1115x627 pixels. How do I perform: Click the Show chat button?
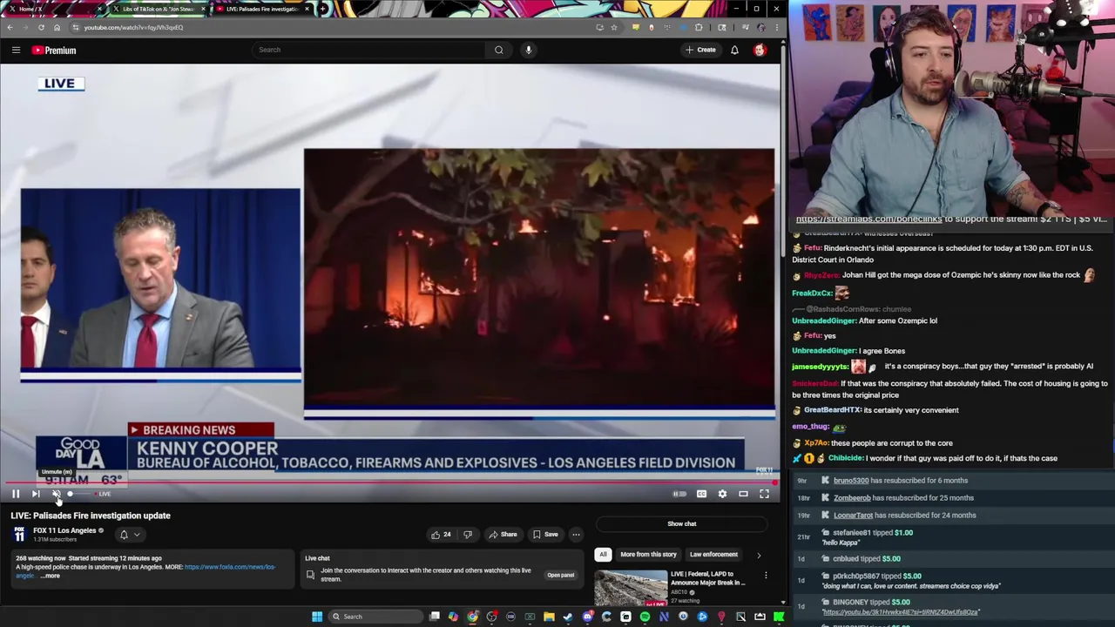tap(682, 523)
